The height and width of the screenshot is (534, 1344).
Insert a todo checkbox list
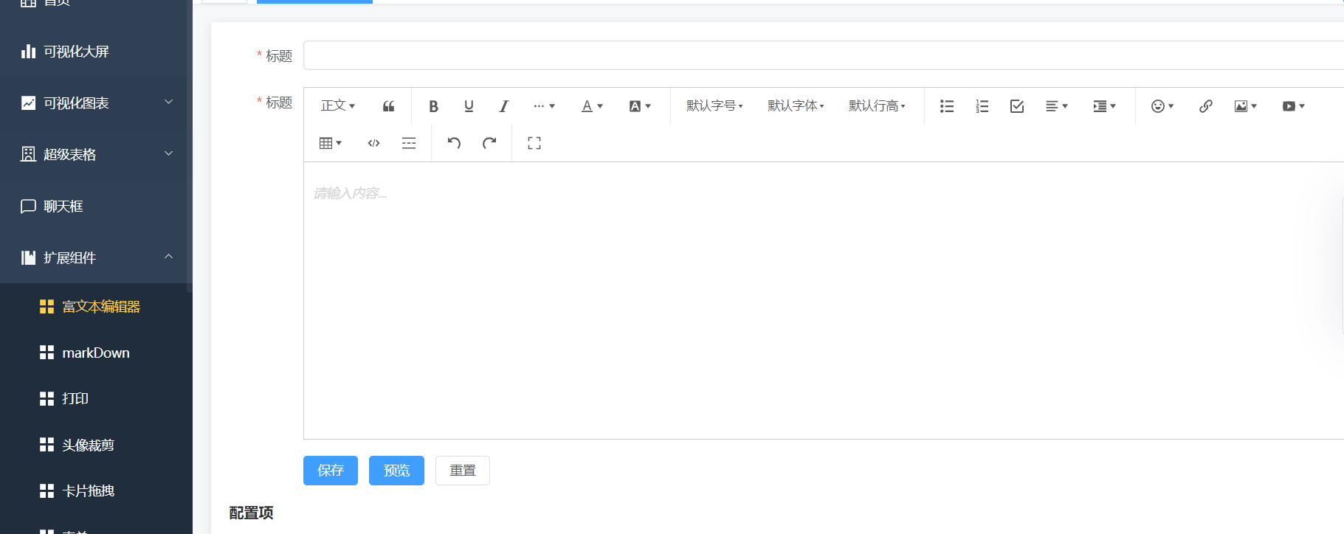coord(1017,106)
